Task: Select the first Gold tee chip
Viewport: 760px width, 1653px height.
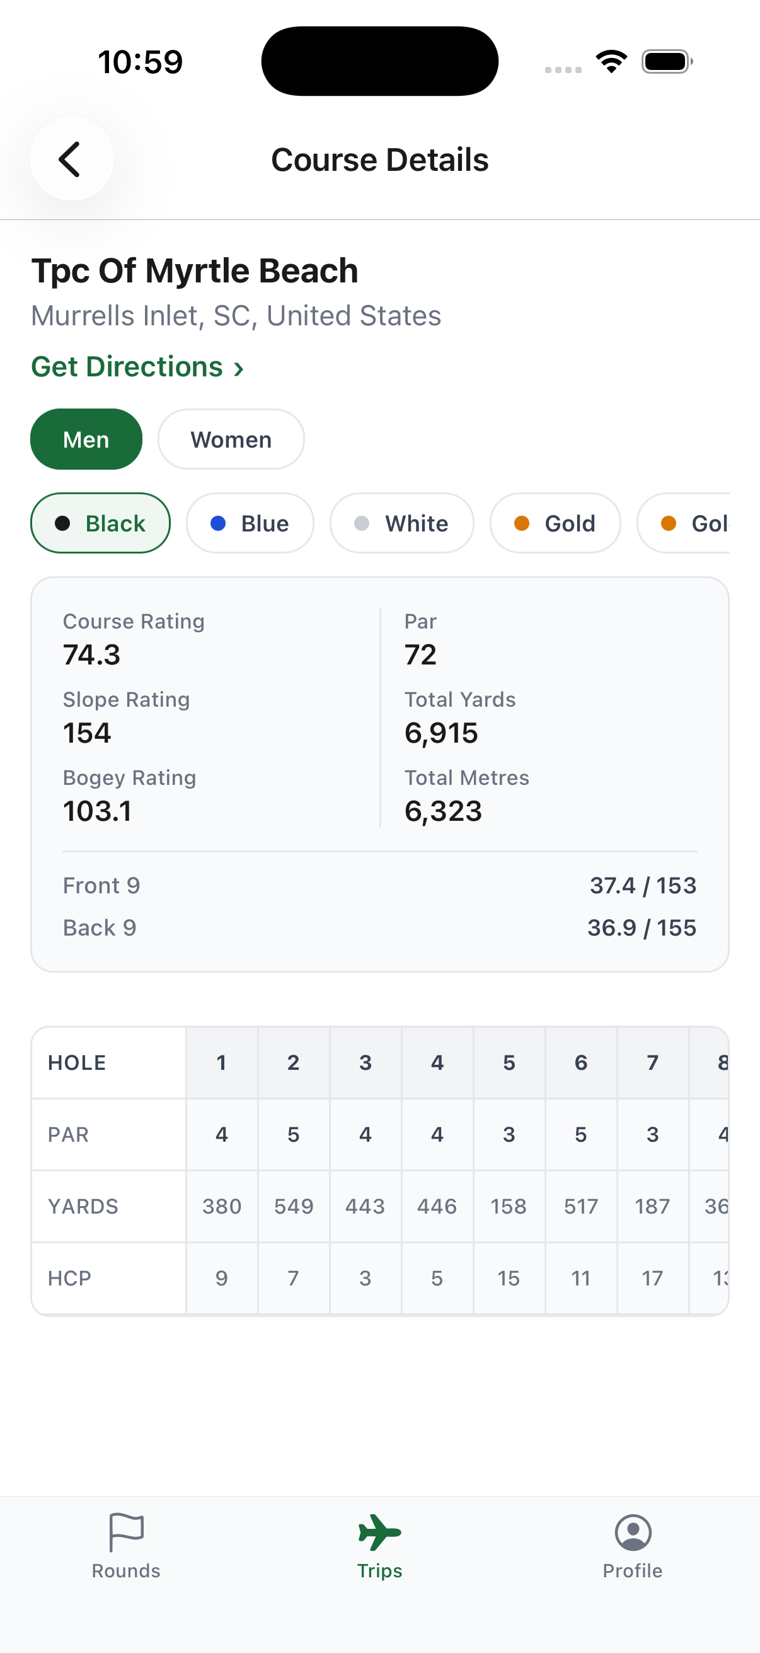Action: click(555, 523)
